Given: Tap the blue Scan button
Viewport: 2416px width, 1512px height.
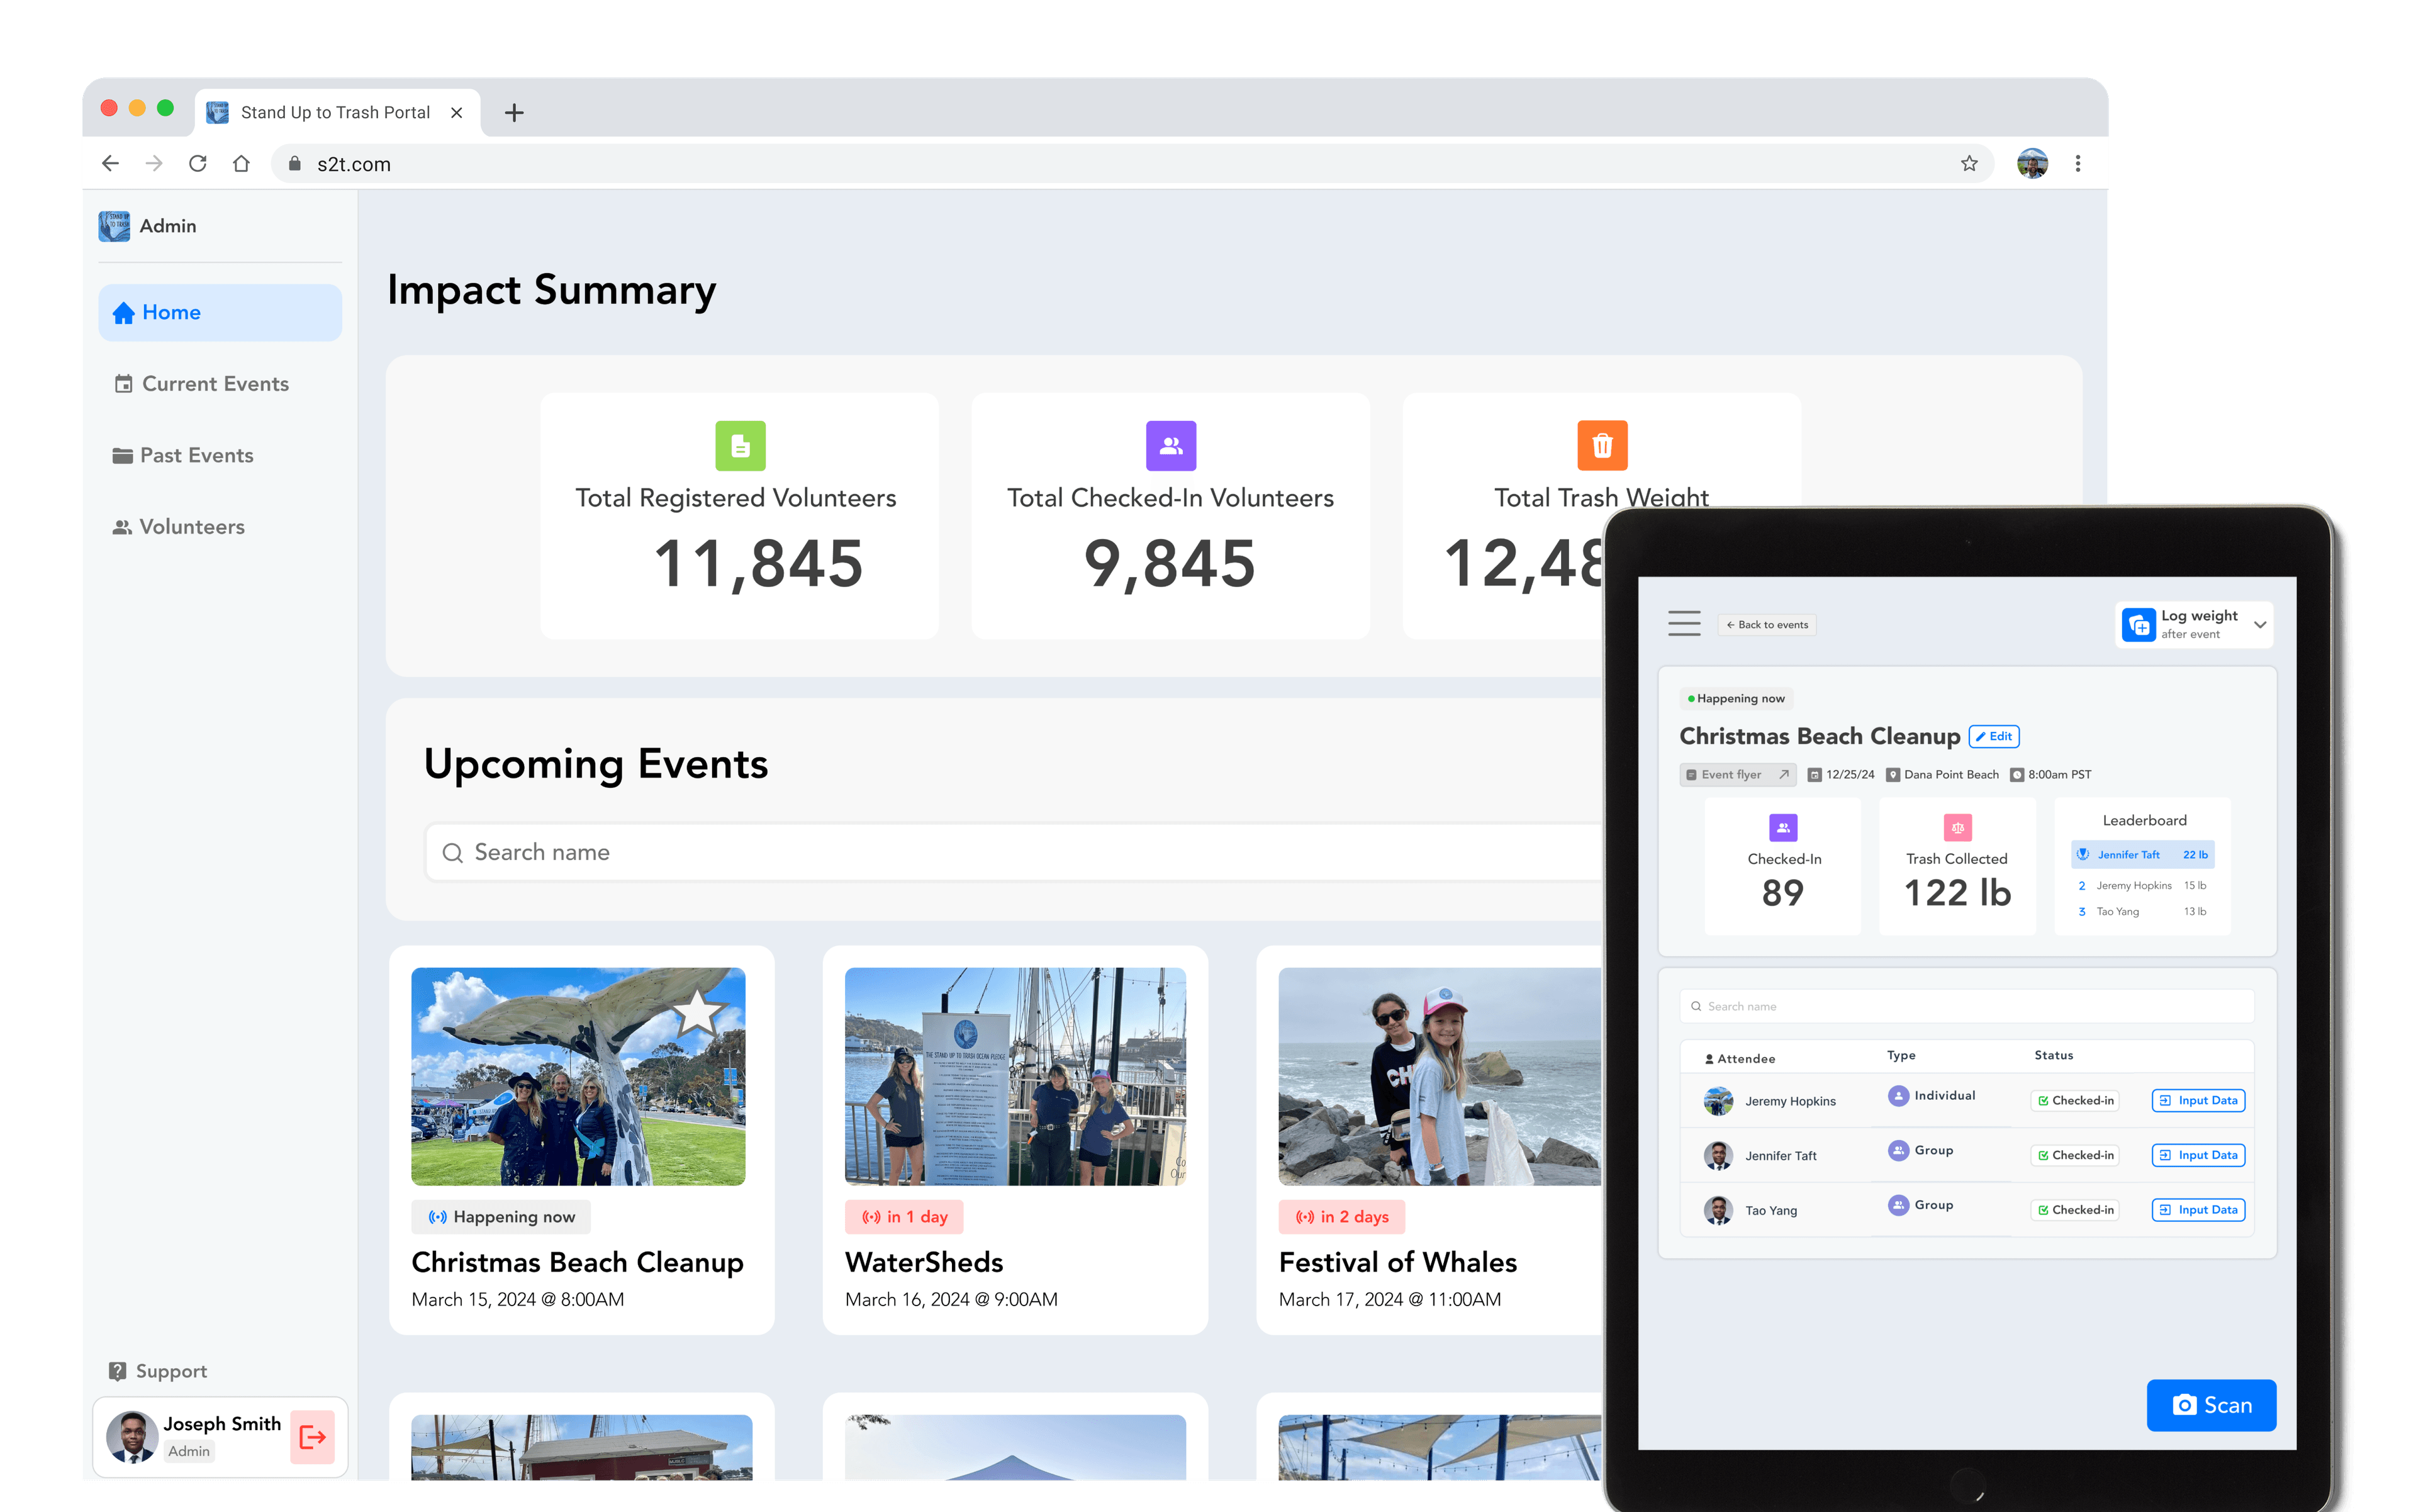Looking at the screenshot, I should (x=2211, y=1406).
